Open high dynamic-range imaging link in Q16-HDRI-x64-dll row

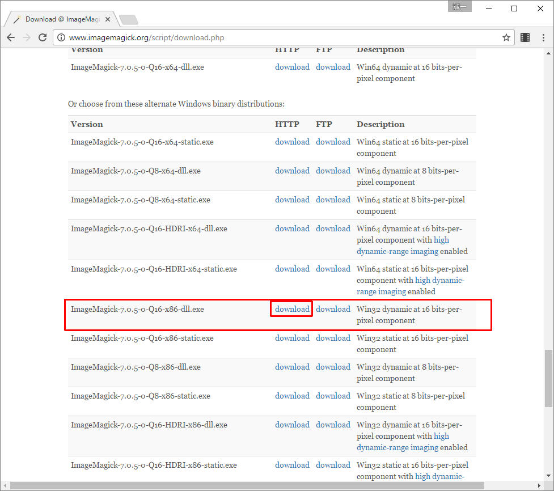(x=397, y=252)
